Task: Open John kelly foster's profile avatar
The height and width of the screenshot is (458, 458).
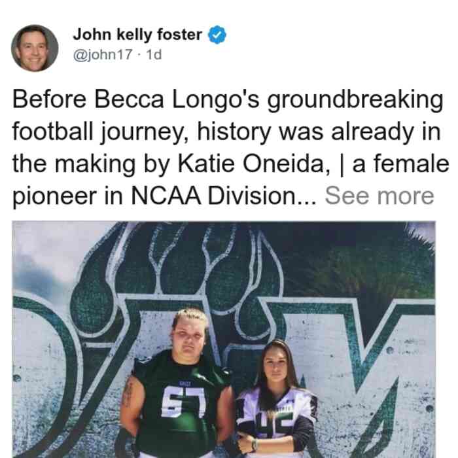Action: [35, 48]
